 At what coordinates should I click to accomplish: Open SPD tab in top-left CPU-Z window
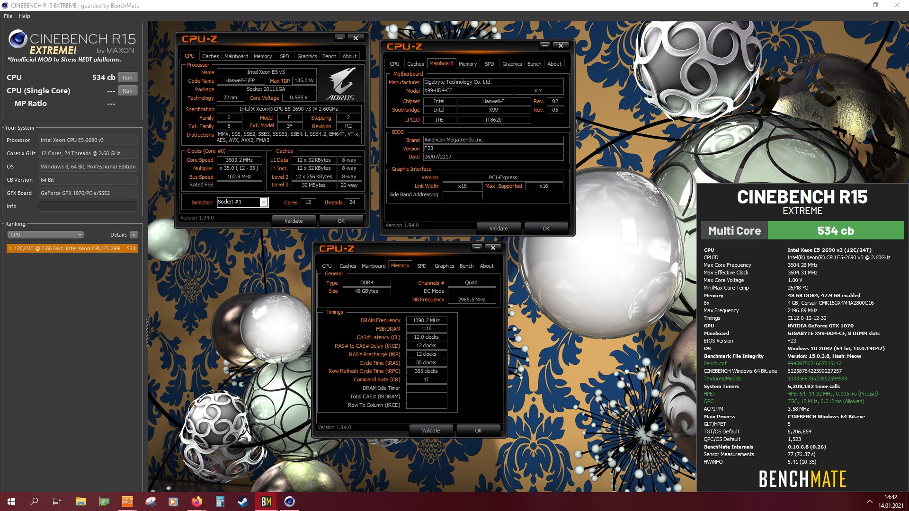click(x=285, y=56)
